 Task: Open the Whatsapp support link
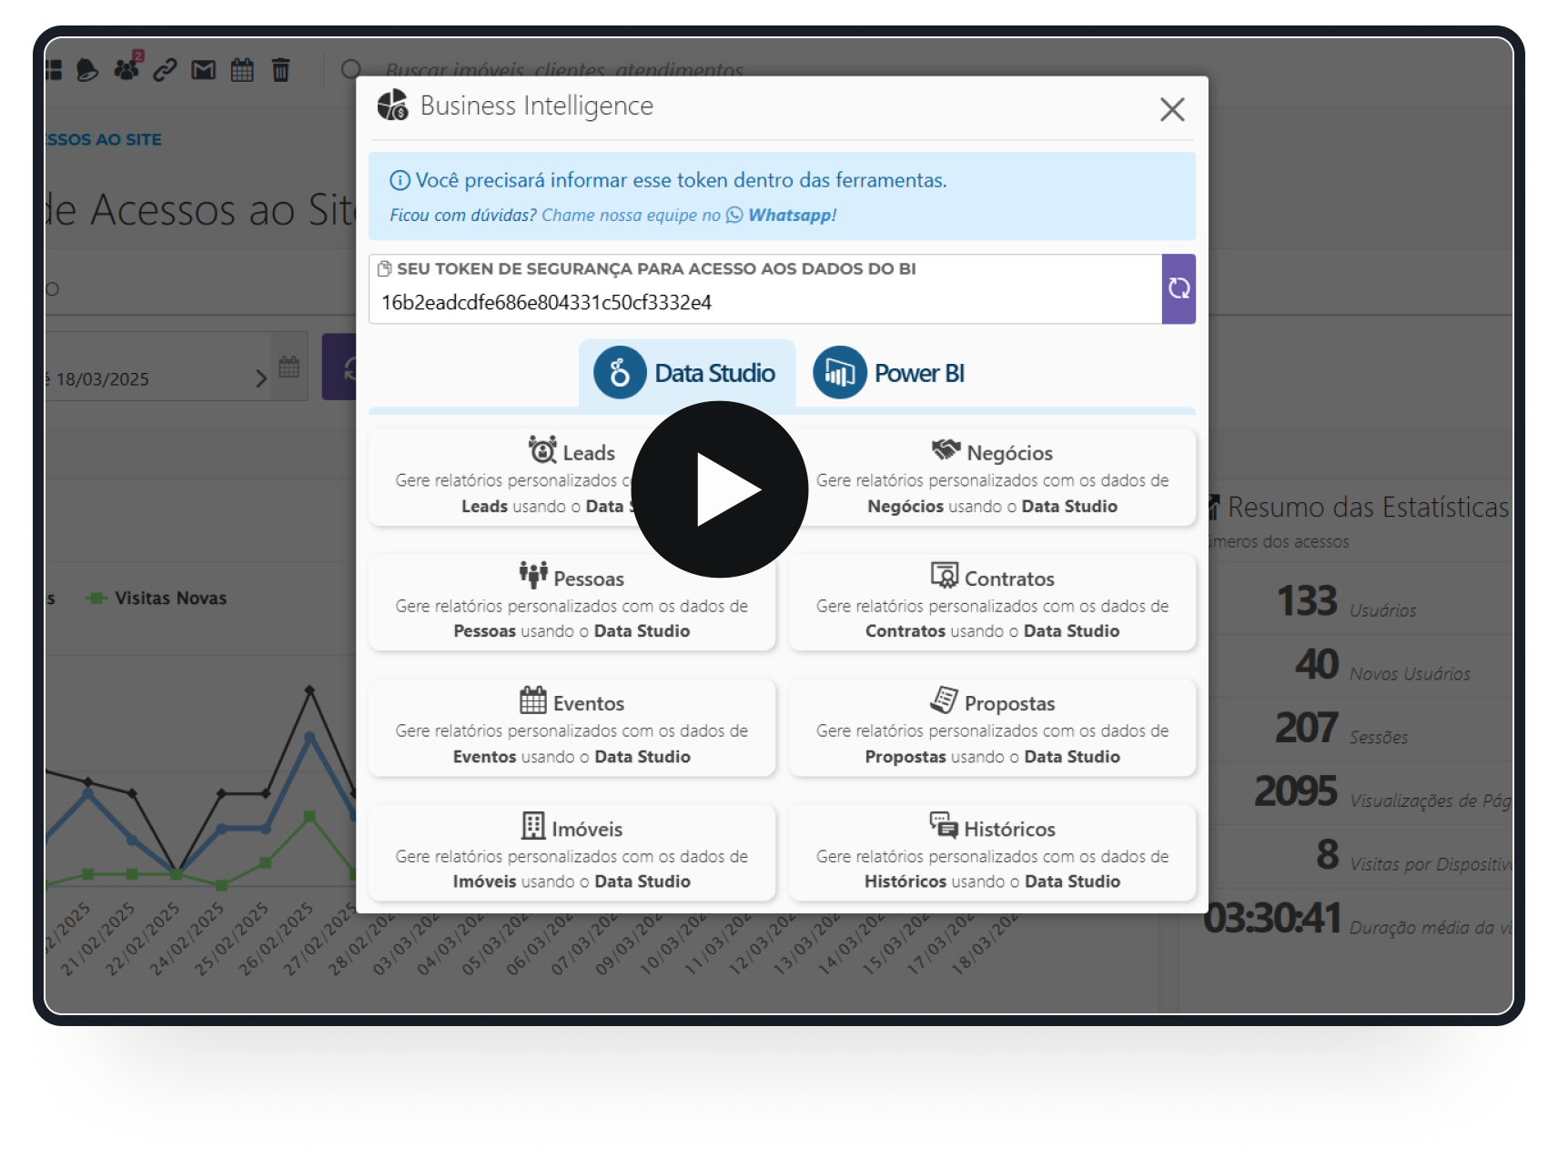click(x=790, y=216)
